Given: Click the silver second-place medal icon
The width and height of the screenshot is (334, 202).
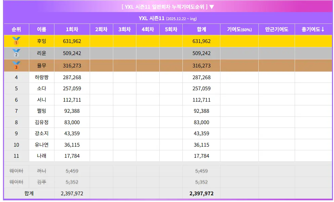Looking at the screenshot, I should coord(16,53).
